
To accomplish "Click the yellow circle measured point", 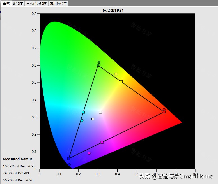I will click(116, 74).
